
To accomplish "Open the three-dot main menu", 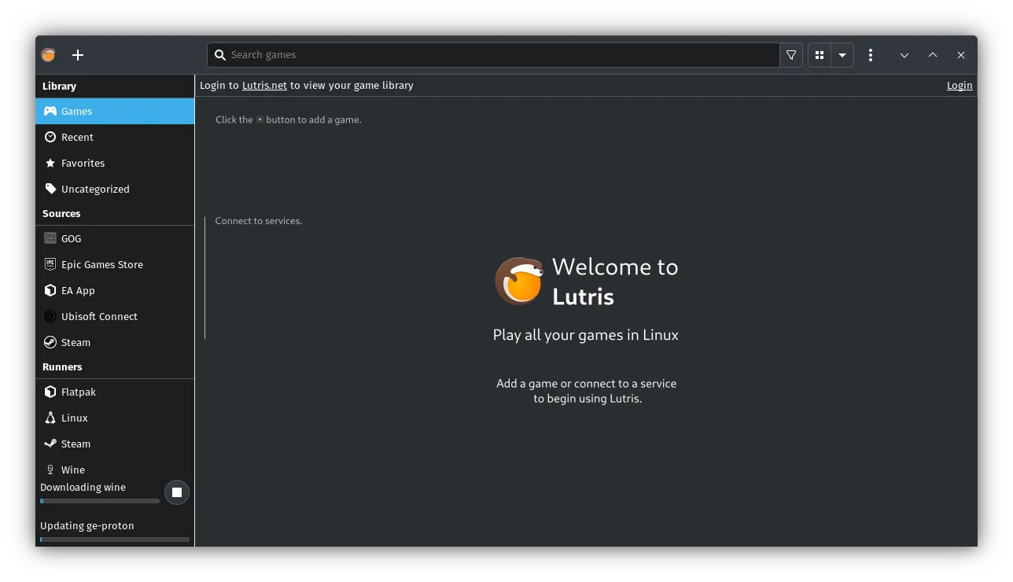I will tap(871, 55).
